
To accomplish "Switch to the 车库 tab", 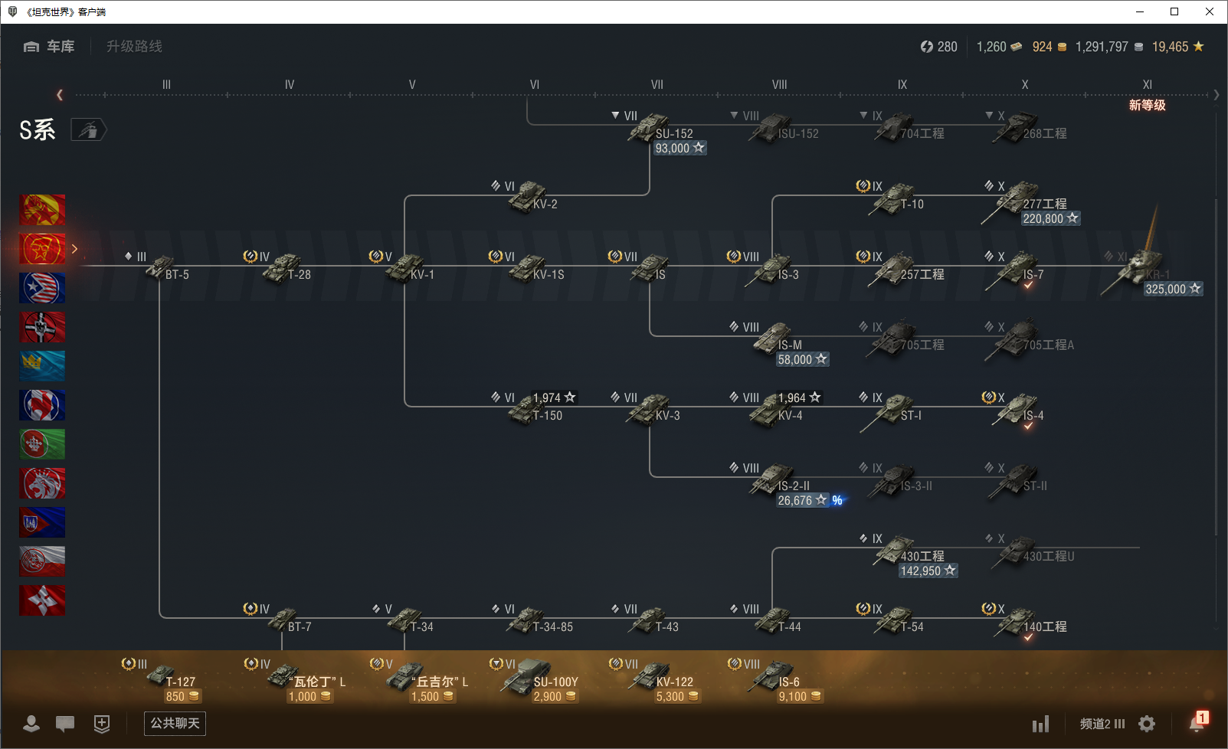I will click(x=49, y=47).
